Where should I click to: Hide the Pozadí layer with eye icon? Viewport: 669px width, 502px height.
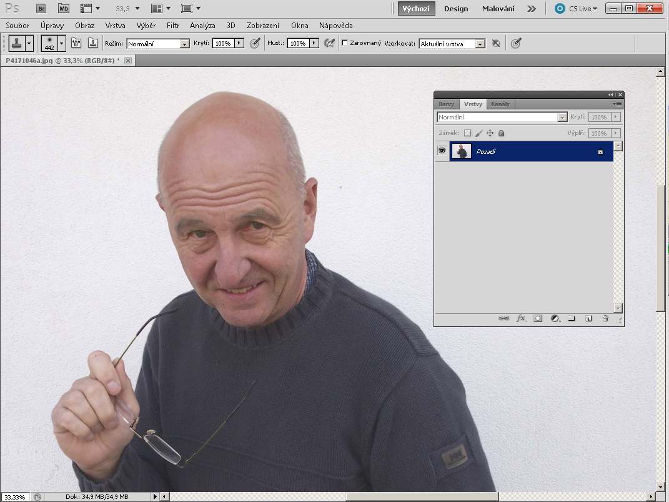[x=442, y=151]
